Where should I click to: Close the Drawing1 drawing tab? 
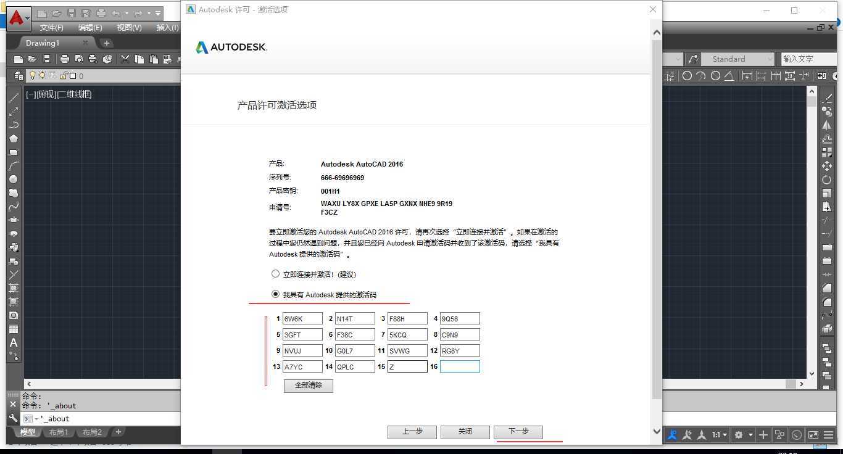(86, 43)
